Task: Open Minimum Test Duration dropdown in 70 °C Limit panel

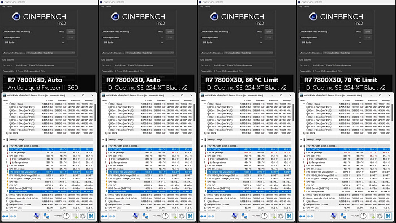Action: (348, 53)
